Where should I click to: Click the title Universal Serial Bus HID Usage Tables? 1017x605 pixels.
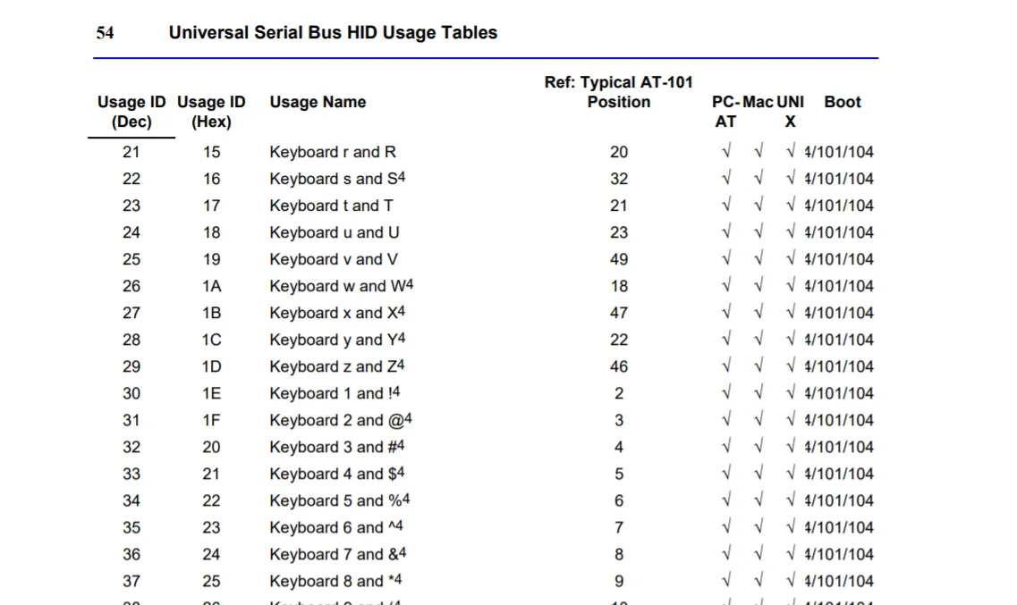333,33
